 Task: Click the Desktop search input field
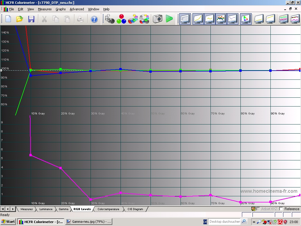(225, 222)
